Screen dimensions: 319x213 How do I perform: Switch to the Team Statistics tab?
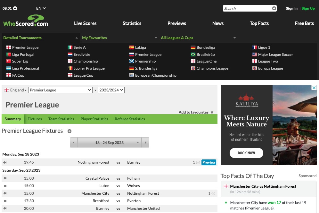[61, 119]
